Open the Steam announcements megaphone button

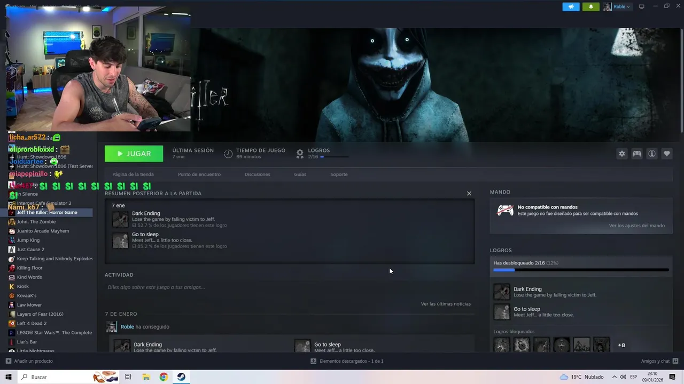[571, 6]
